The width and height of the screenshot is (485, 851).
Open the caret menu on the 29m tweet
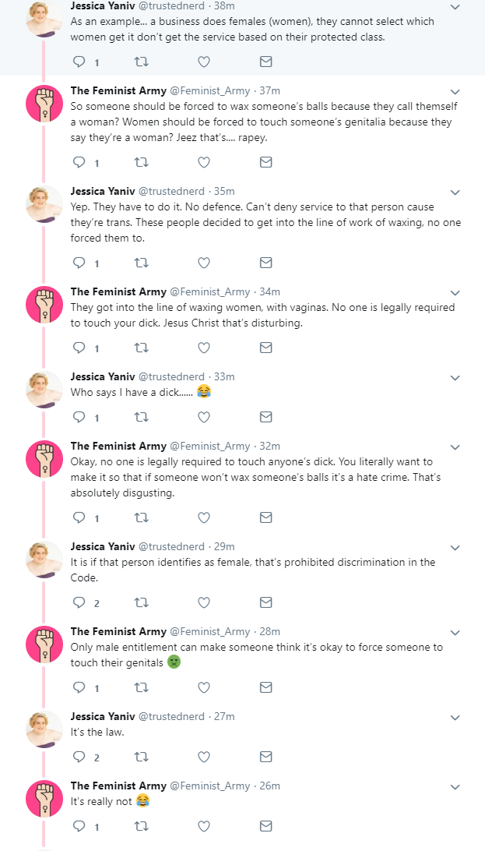coord(455,548)
